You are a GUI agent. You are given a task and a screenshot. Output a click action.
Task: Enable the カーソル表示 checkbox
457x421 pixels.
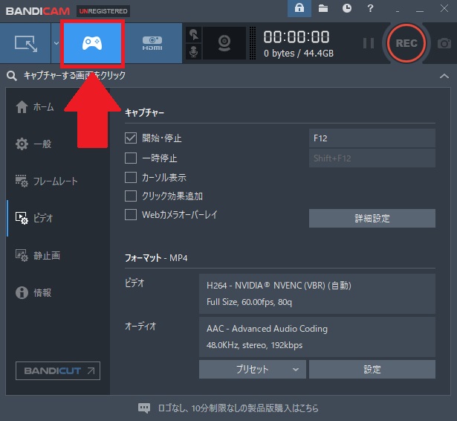[131, 177]
